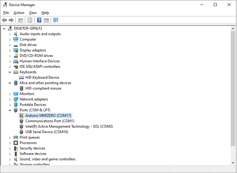This screenshot has height=173, width=237.
Task: Select HID Keyboard Device
Action: tap(42, 77)
